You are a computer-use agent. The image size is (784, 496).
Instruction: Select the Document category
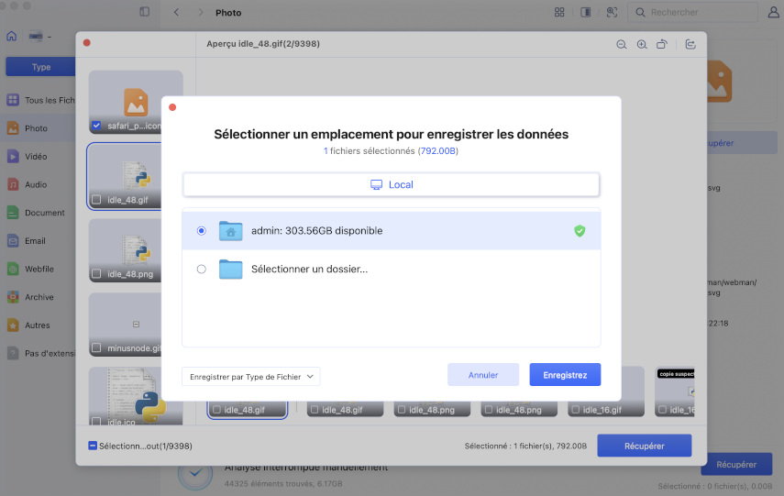tap(38, 213)
